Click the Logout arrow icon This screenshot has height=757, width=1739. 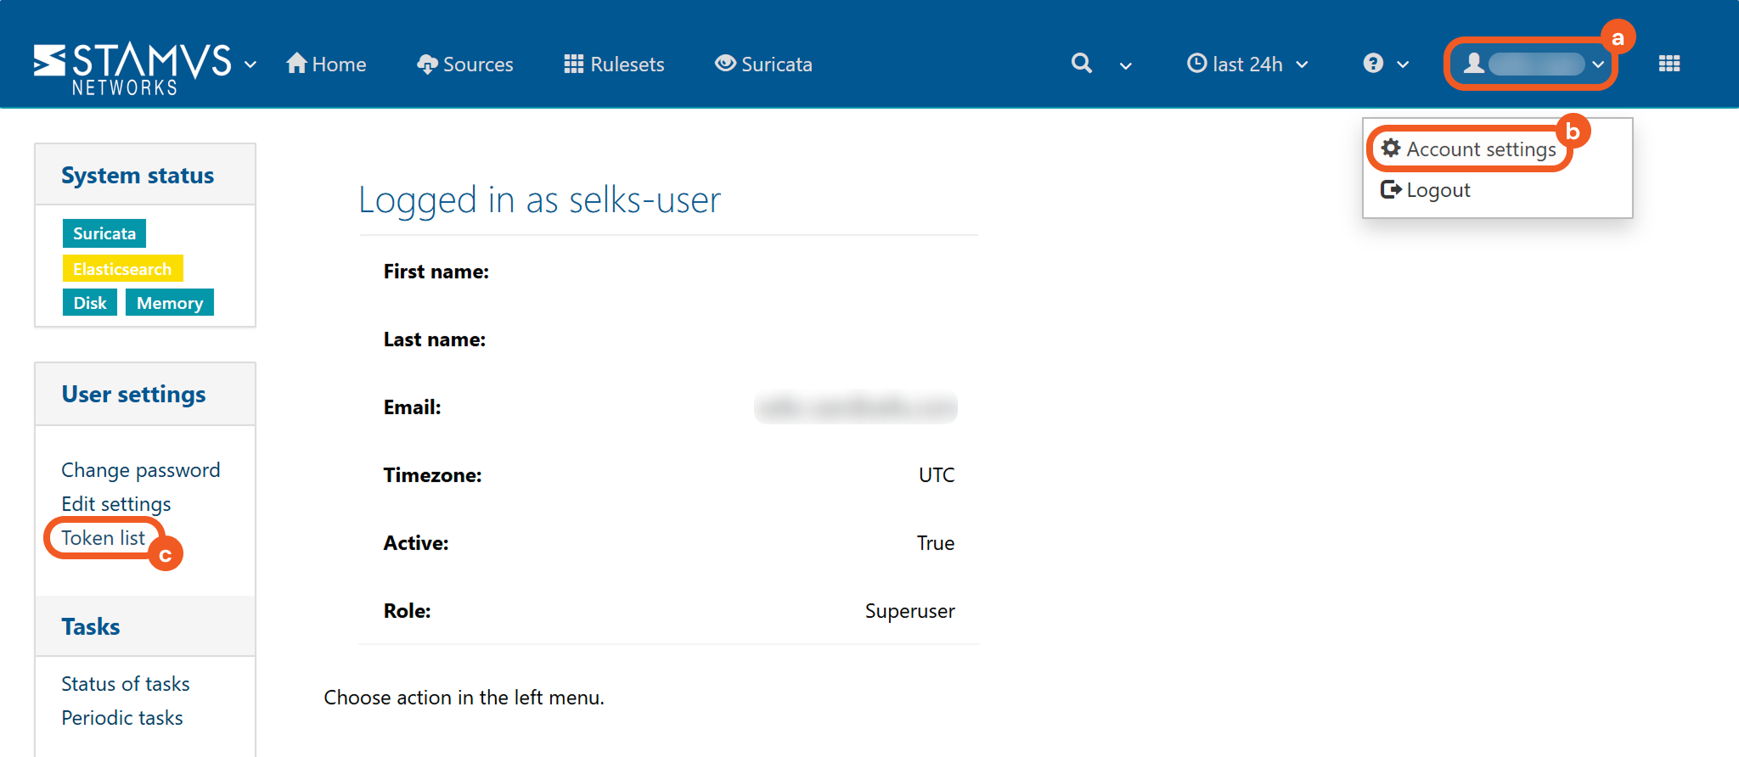coord(1391,189)
